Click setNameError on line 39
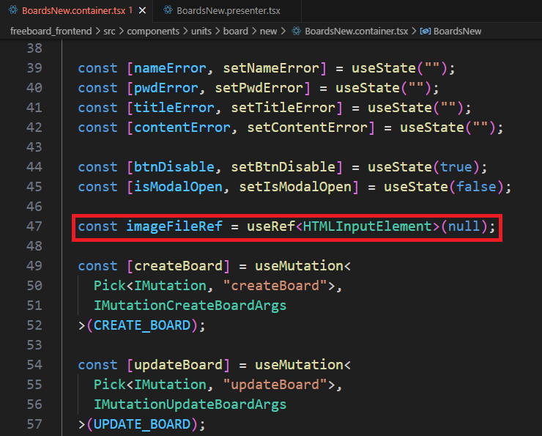 [271, 67]
